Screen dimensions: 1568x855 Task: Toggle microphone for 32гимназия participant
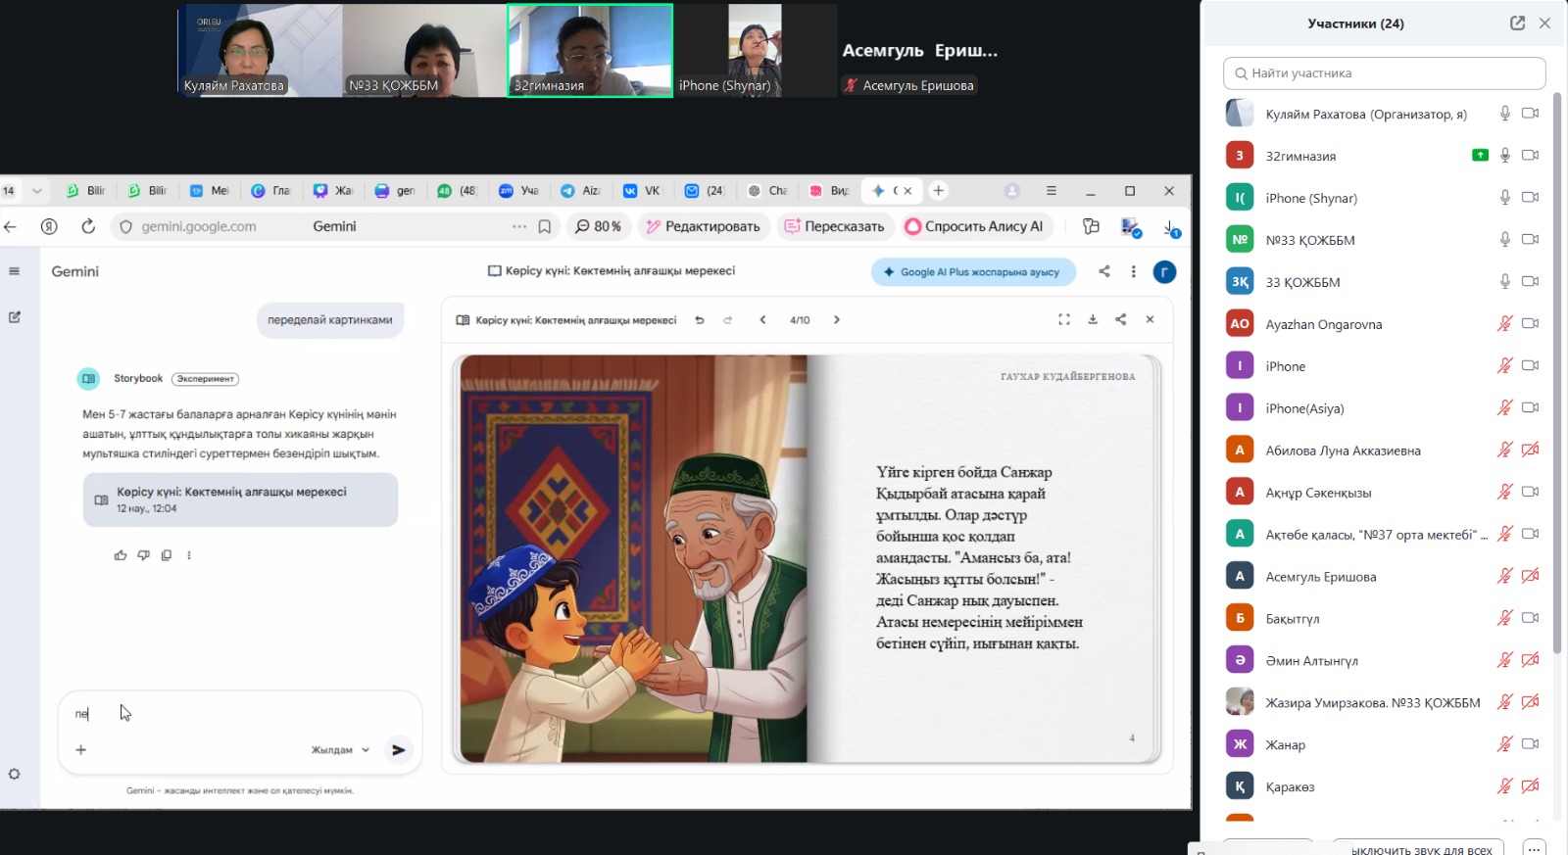point(1504,156)
